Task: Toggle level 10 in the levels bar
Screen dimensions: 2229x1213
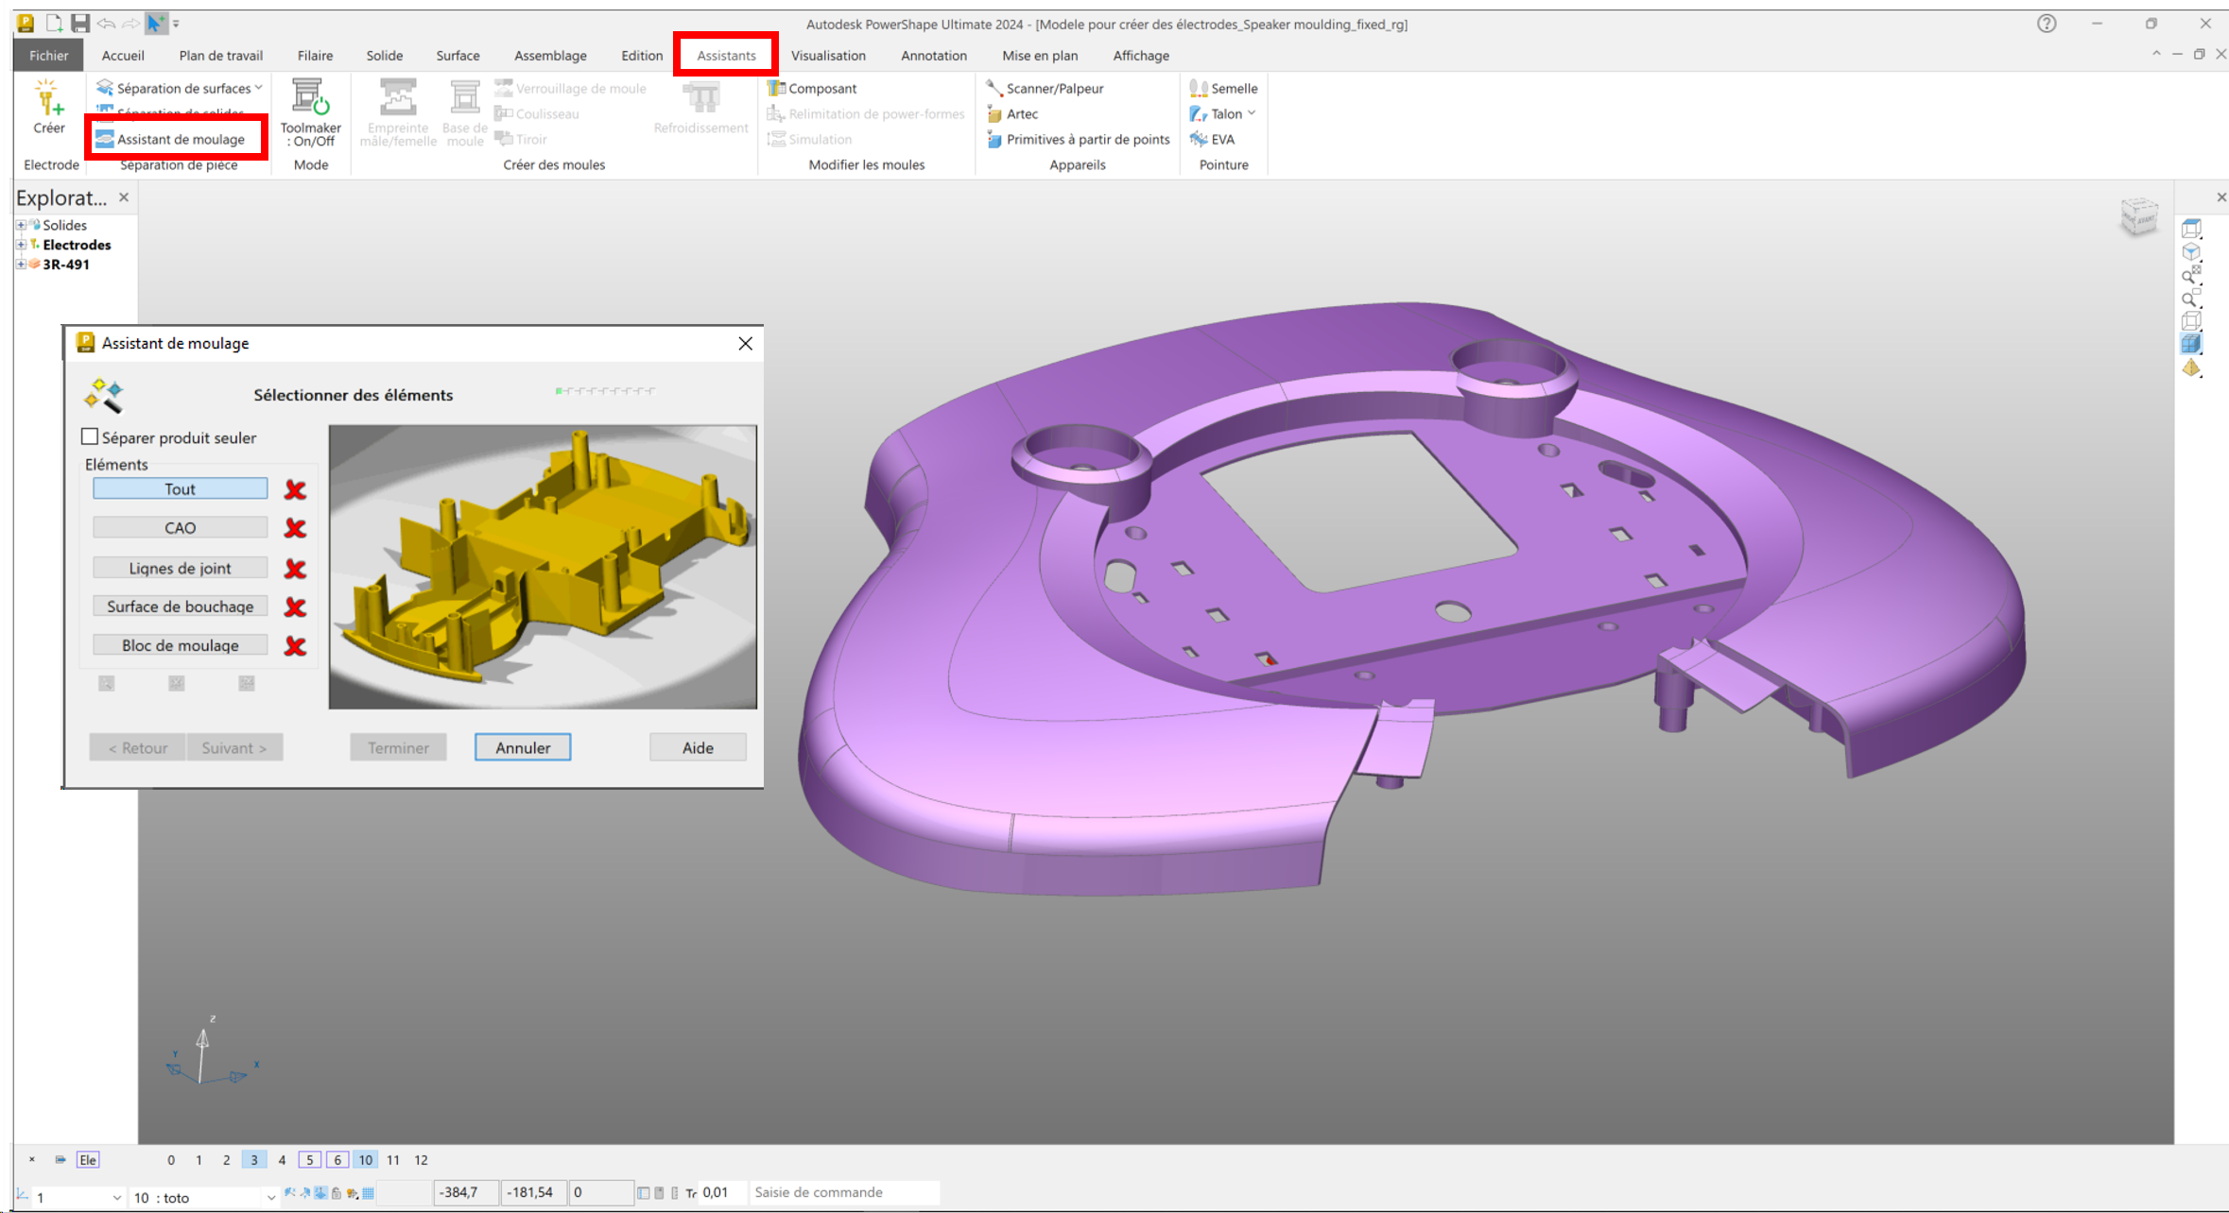Action: click(x=365, y=1160)
